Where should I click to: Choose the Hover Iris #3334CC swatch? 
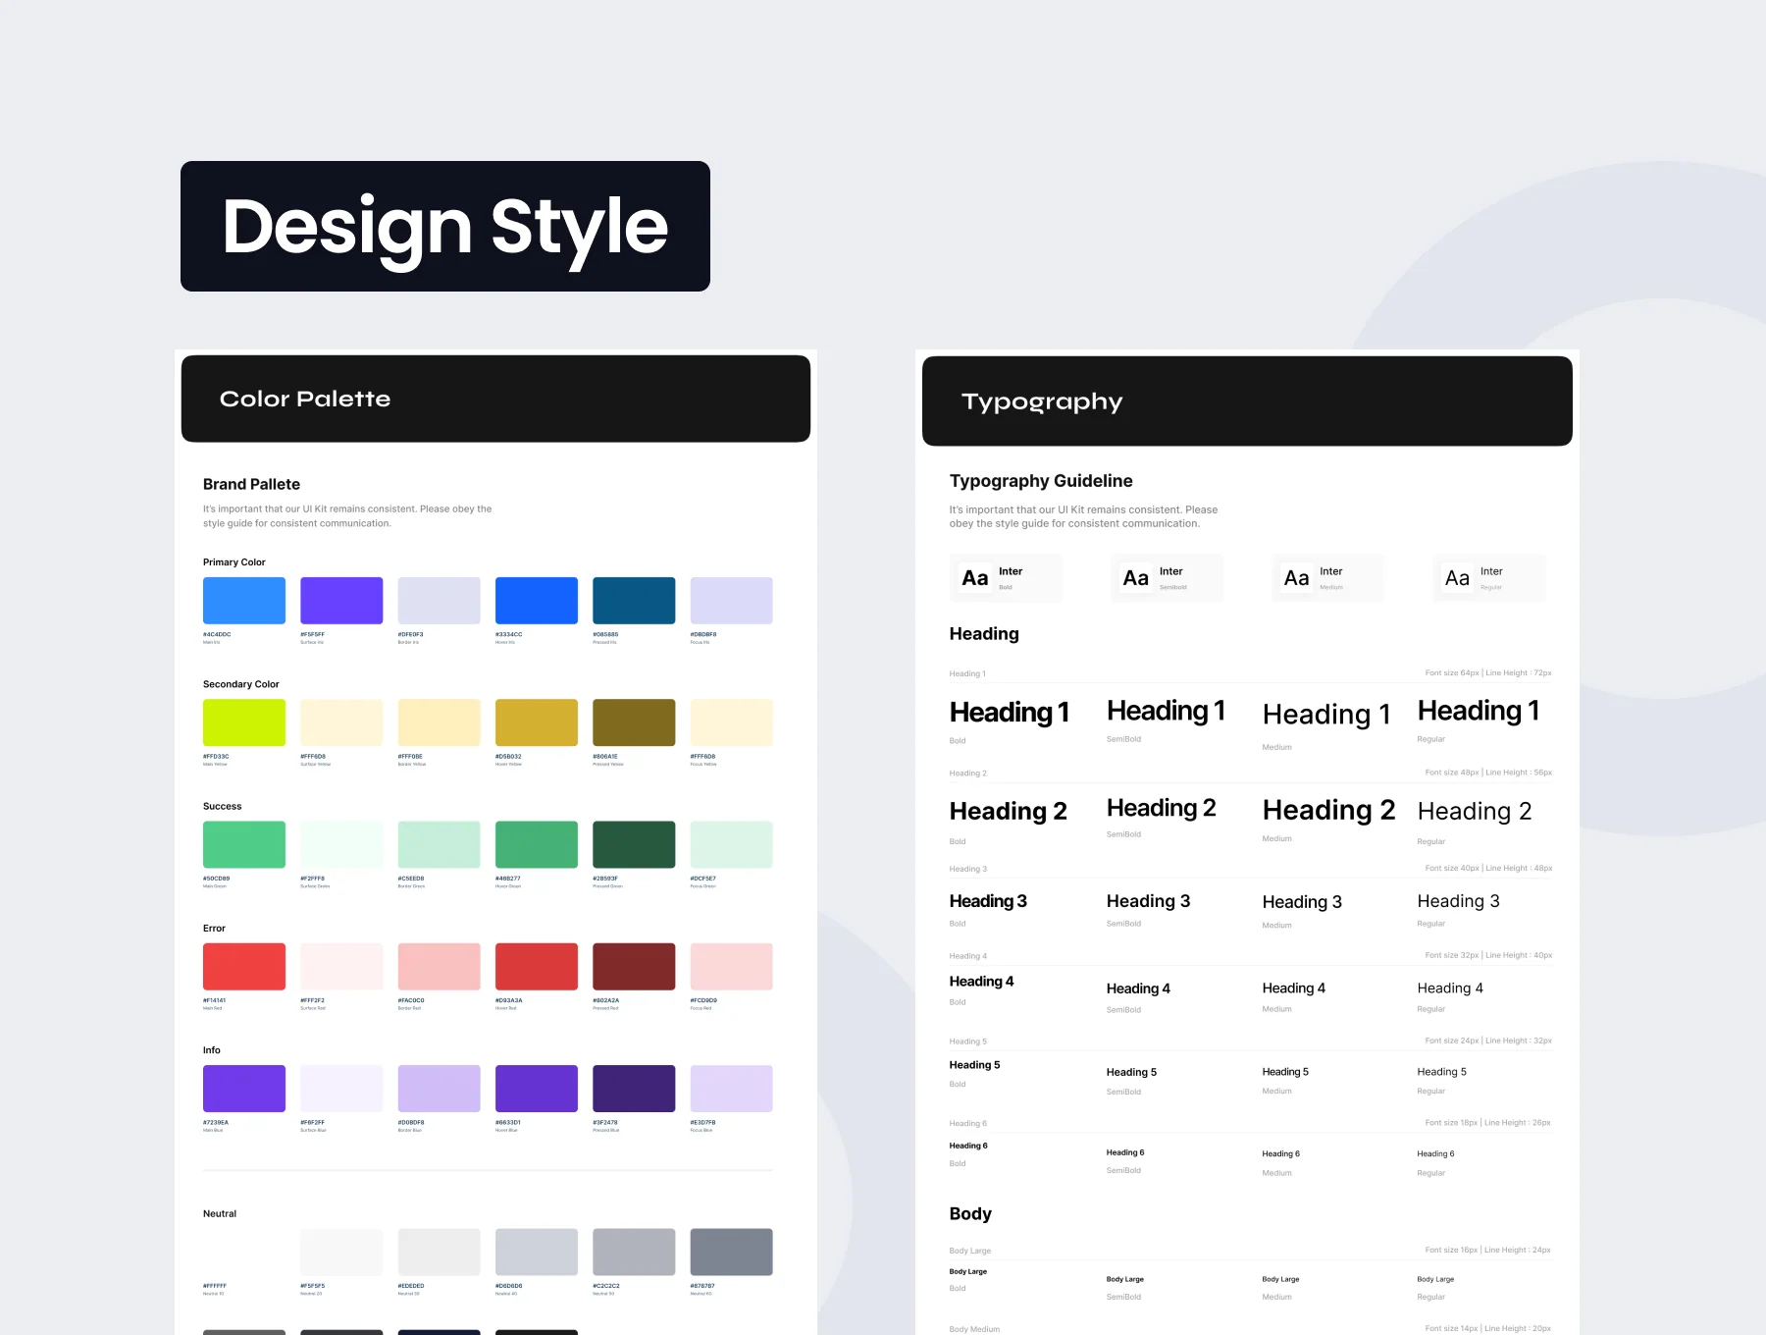[x=537, y=601]
